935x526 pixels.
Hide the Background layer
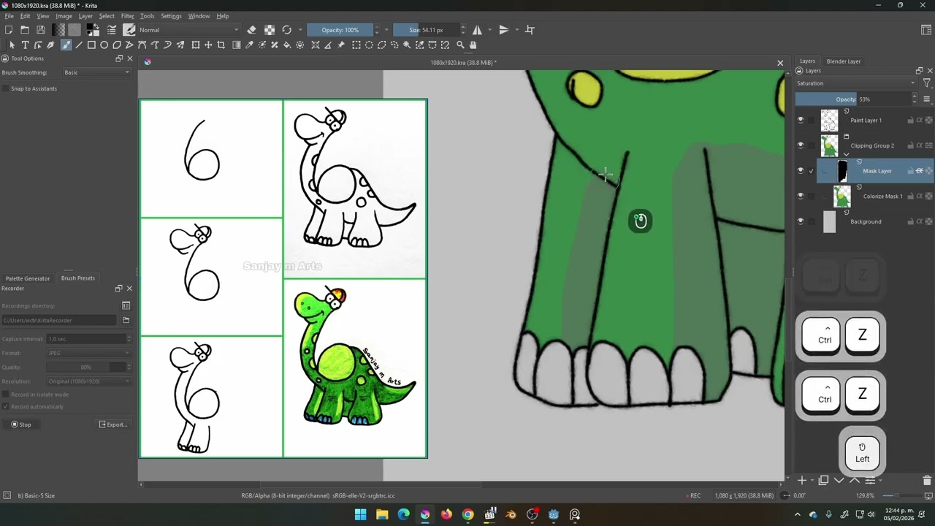click(801, 221)
